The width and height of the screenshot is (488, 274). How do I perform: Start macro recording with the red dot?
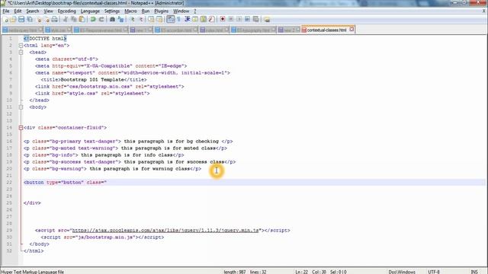[x=223, y=19]
